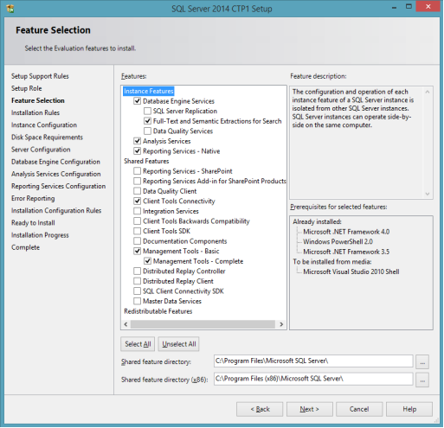This screenshot has height=428, width=444.
Task: Click Installation Configuration Rules step
Action: 56,211
